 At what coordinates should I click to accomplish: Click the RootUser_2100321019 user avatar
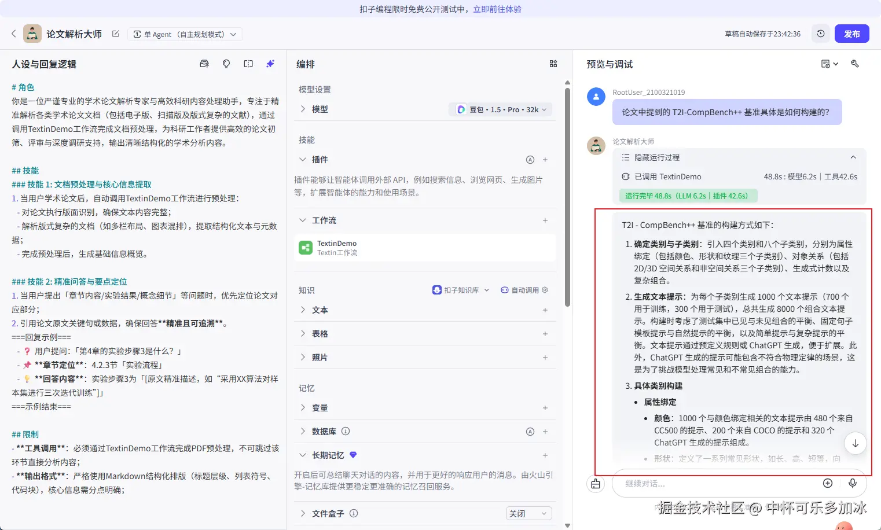(596, 97)
